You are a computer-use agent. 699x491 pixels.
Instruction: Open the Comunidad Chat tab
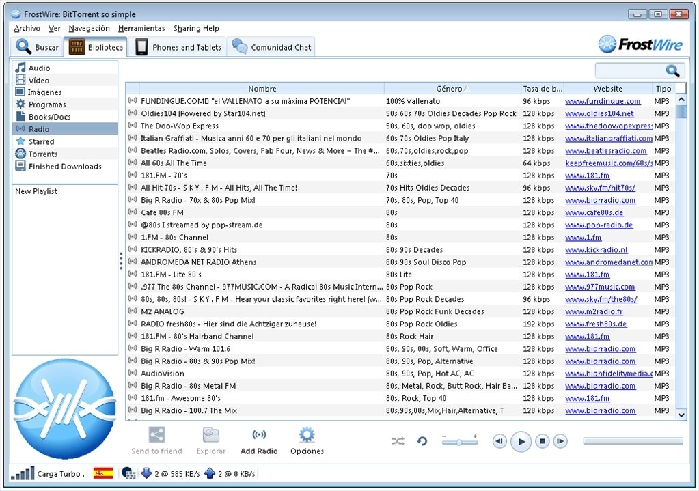click(271, 47)
